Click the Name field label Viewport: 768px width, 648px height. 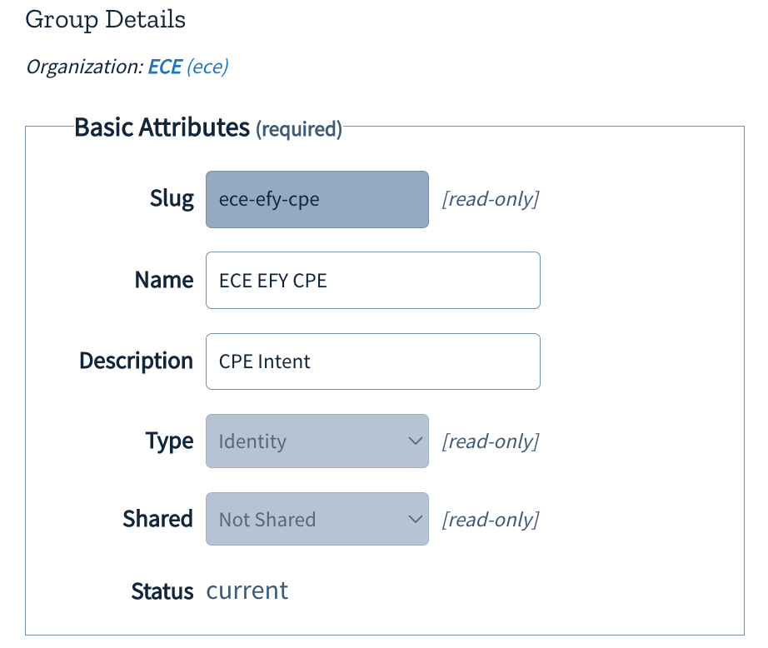tap(164, 280)
